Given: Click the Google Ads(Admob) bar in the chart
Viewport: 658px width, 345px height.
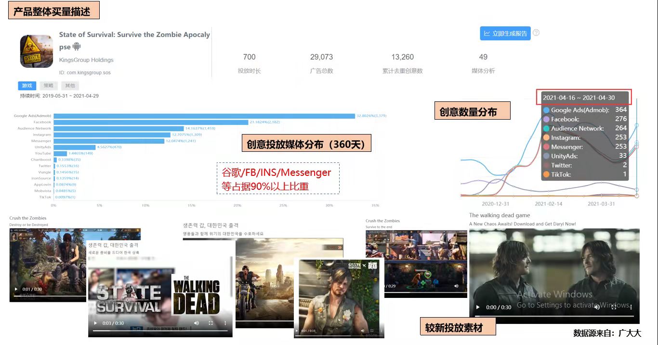Looking at the screenshot, I should (204, 116).
